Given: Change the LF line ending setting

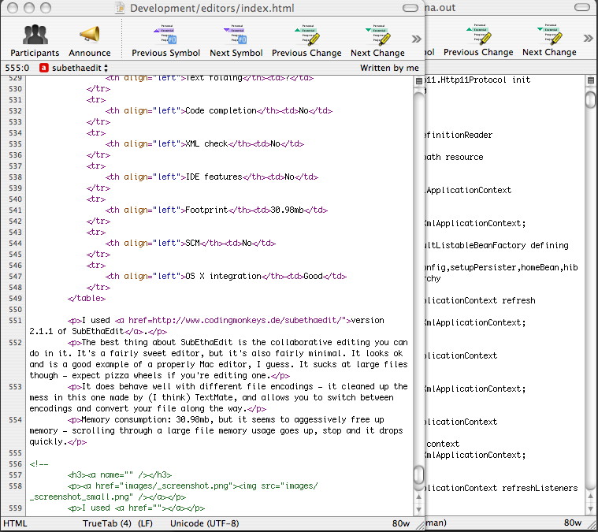Looking at the screenshot, I should [x=145, y=523].
